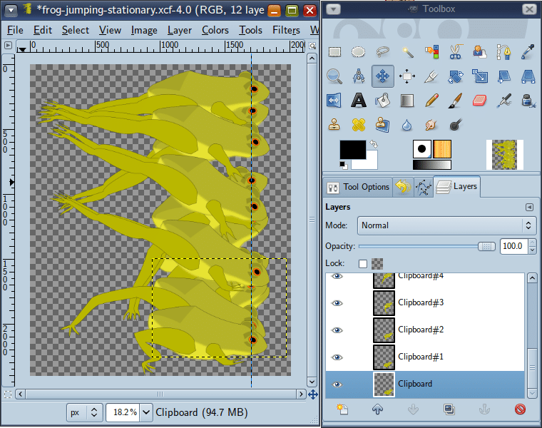Open the image menu triangle at ruler corner
Screen dimensions: 542x428
click(8, 45)
